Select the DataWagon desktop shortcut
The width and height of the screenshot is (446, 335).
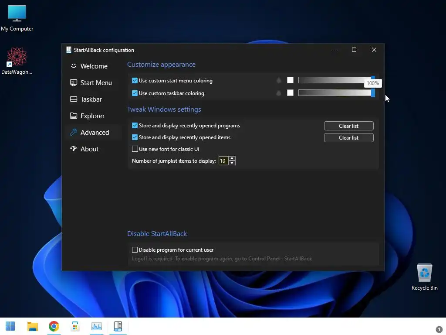coord(17,61)
